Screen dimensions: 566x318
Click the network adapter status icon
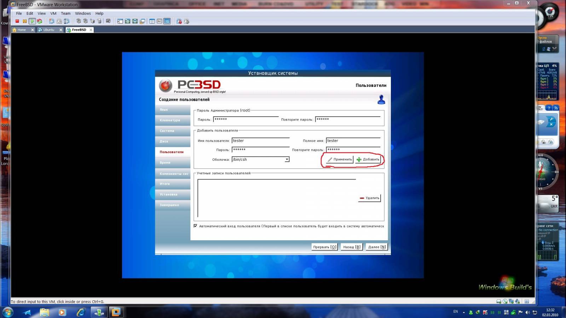511,301
